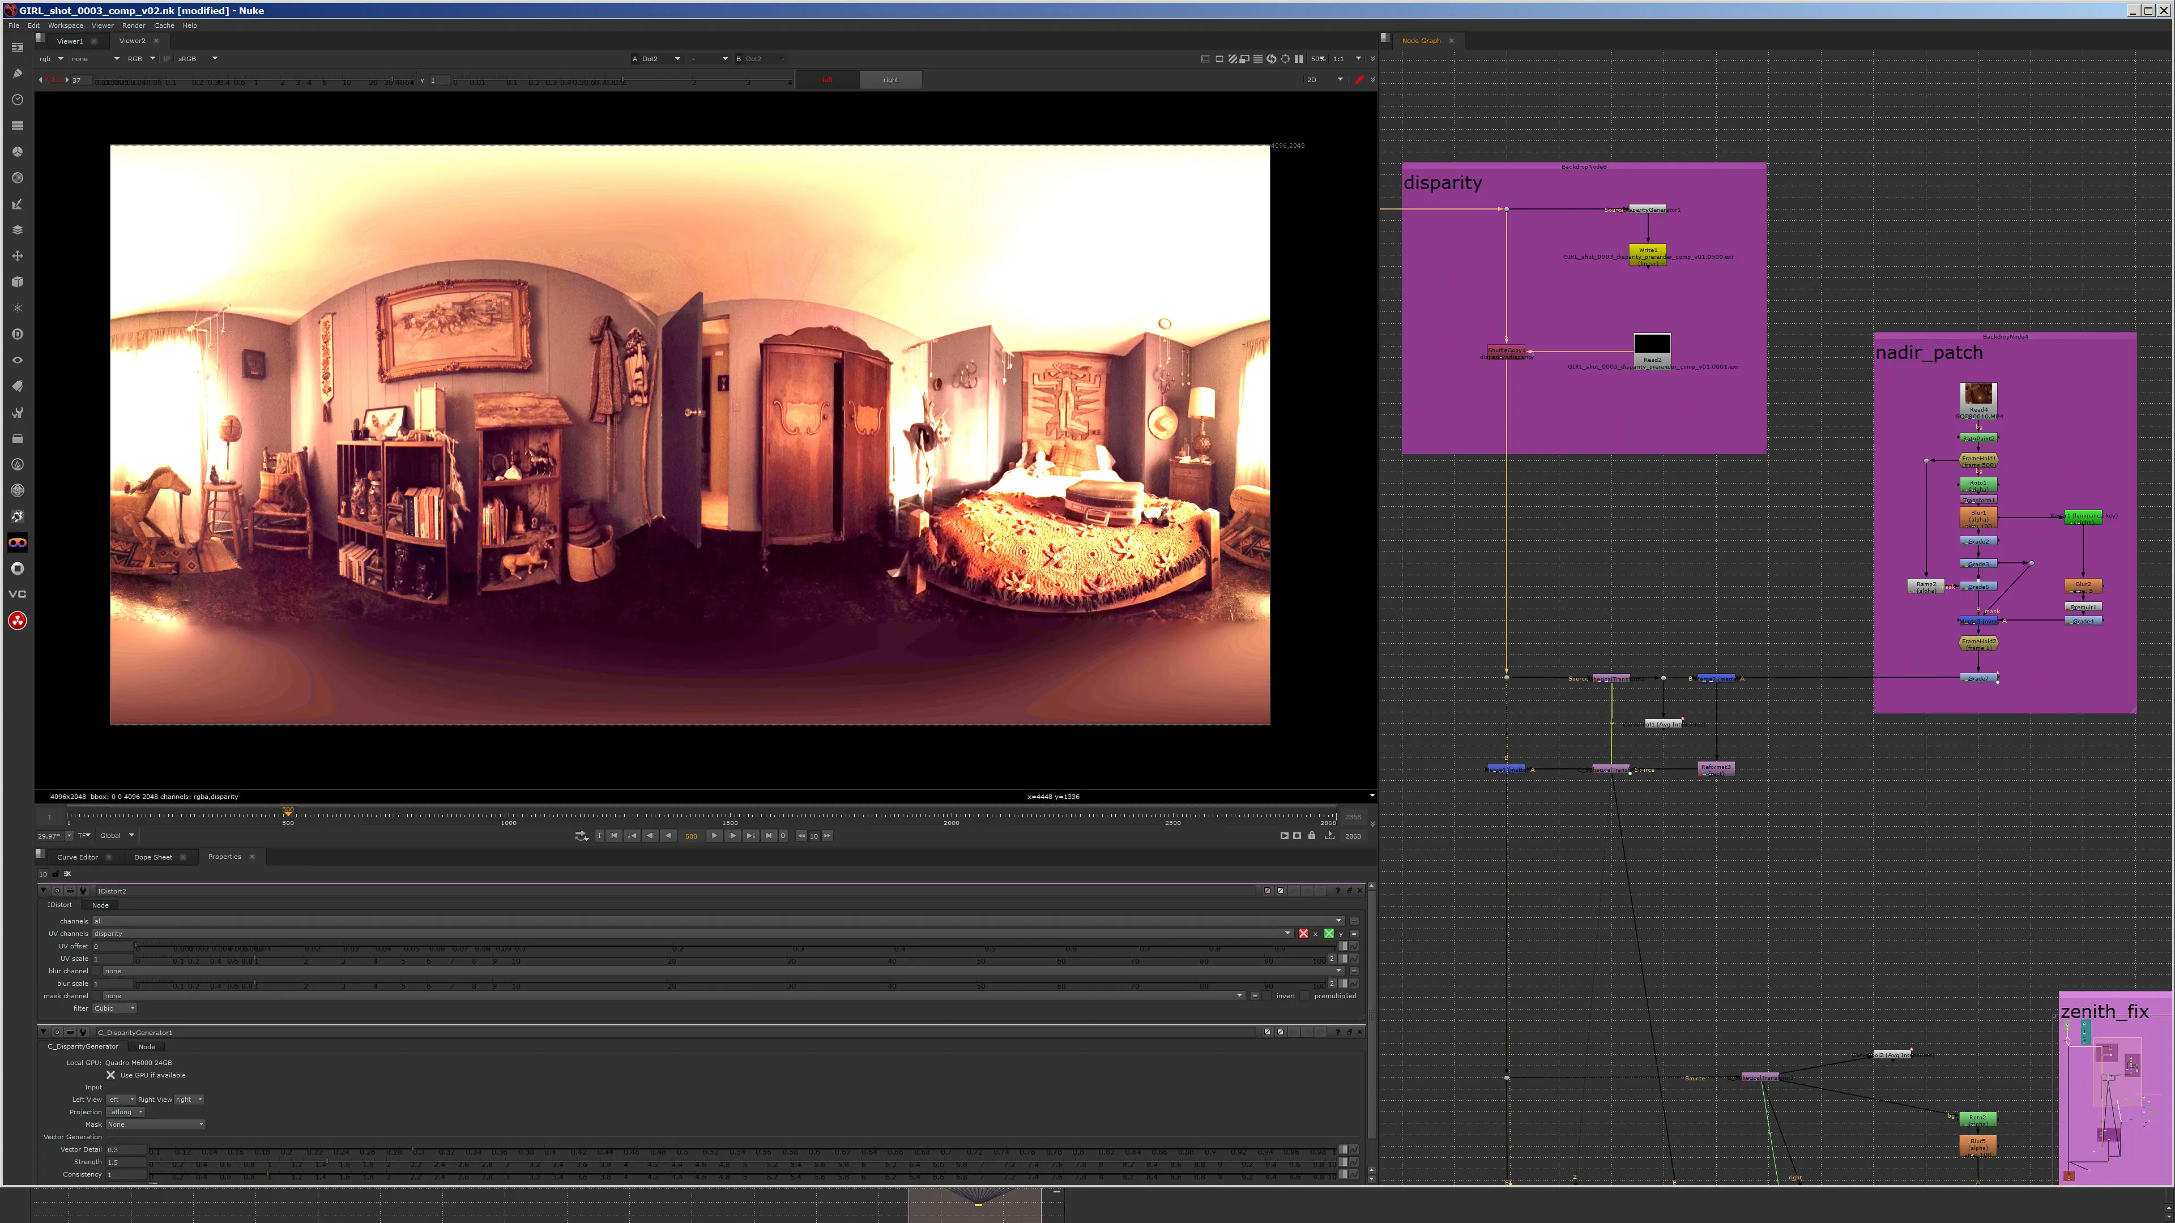Open the Image nodes toolbar icon
This screenshot has height=1223, width=2175.
click(17, 47)
